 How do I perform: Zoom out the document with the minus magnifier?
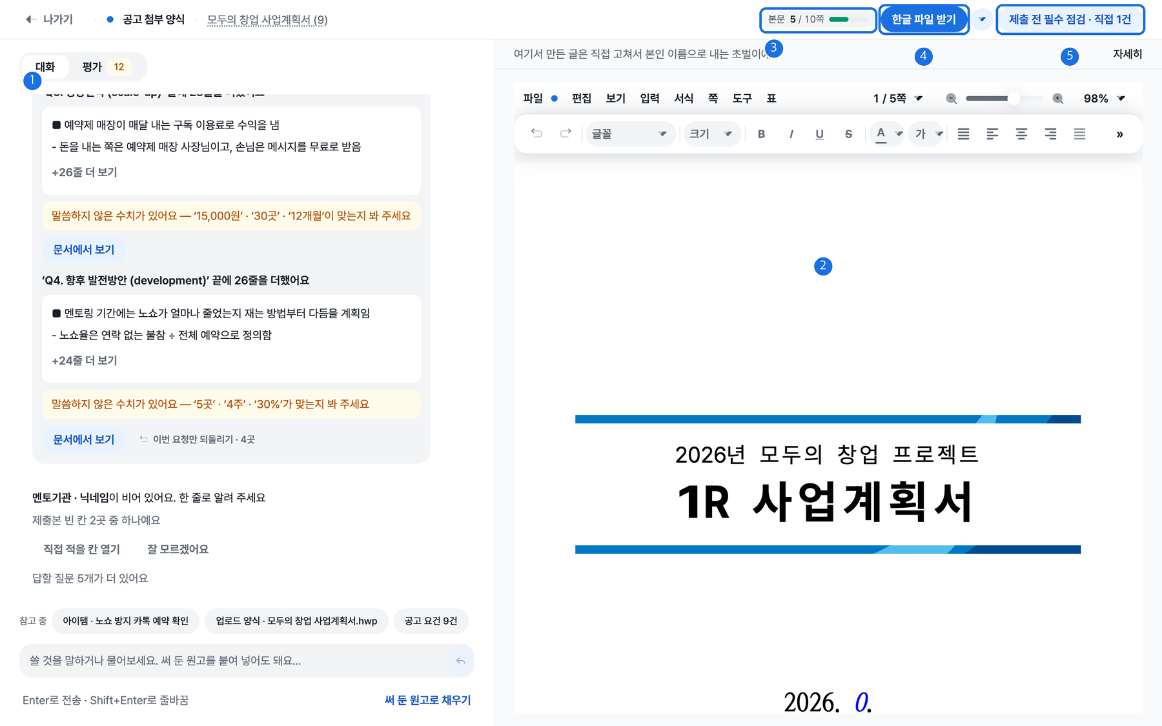tap(951, 99)
